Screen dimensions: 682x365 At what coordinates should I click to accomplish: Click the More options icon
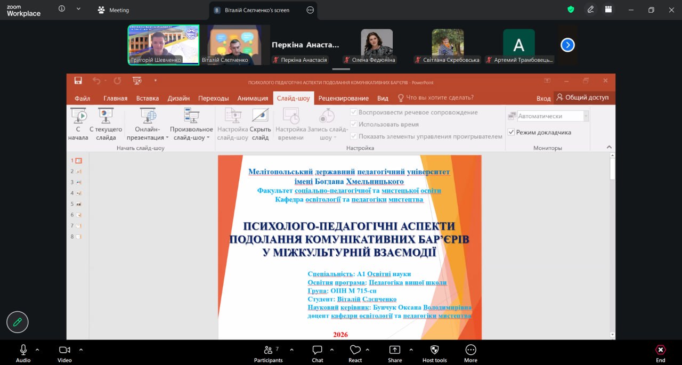470,350
